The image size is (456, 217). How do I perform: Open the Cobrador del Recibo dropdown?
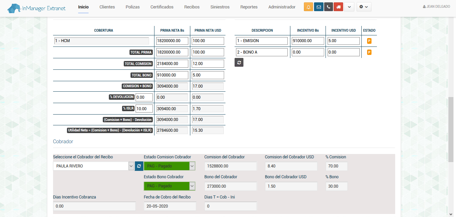click(94, 166)
